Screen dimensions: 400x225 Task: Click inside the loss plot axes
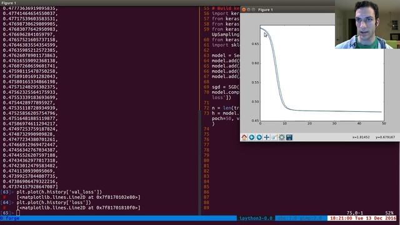tap(322, 73)
